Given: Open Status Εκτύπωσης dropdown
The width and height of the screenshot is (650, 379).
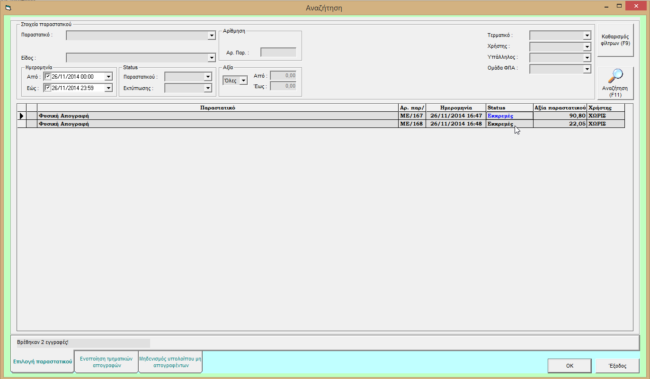Looking at the screenshot, I should point(207,88).
